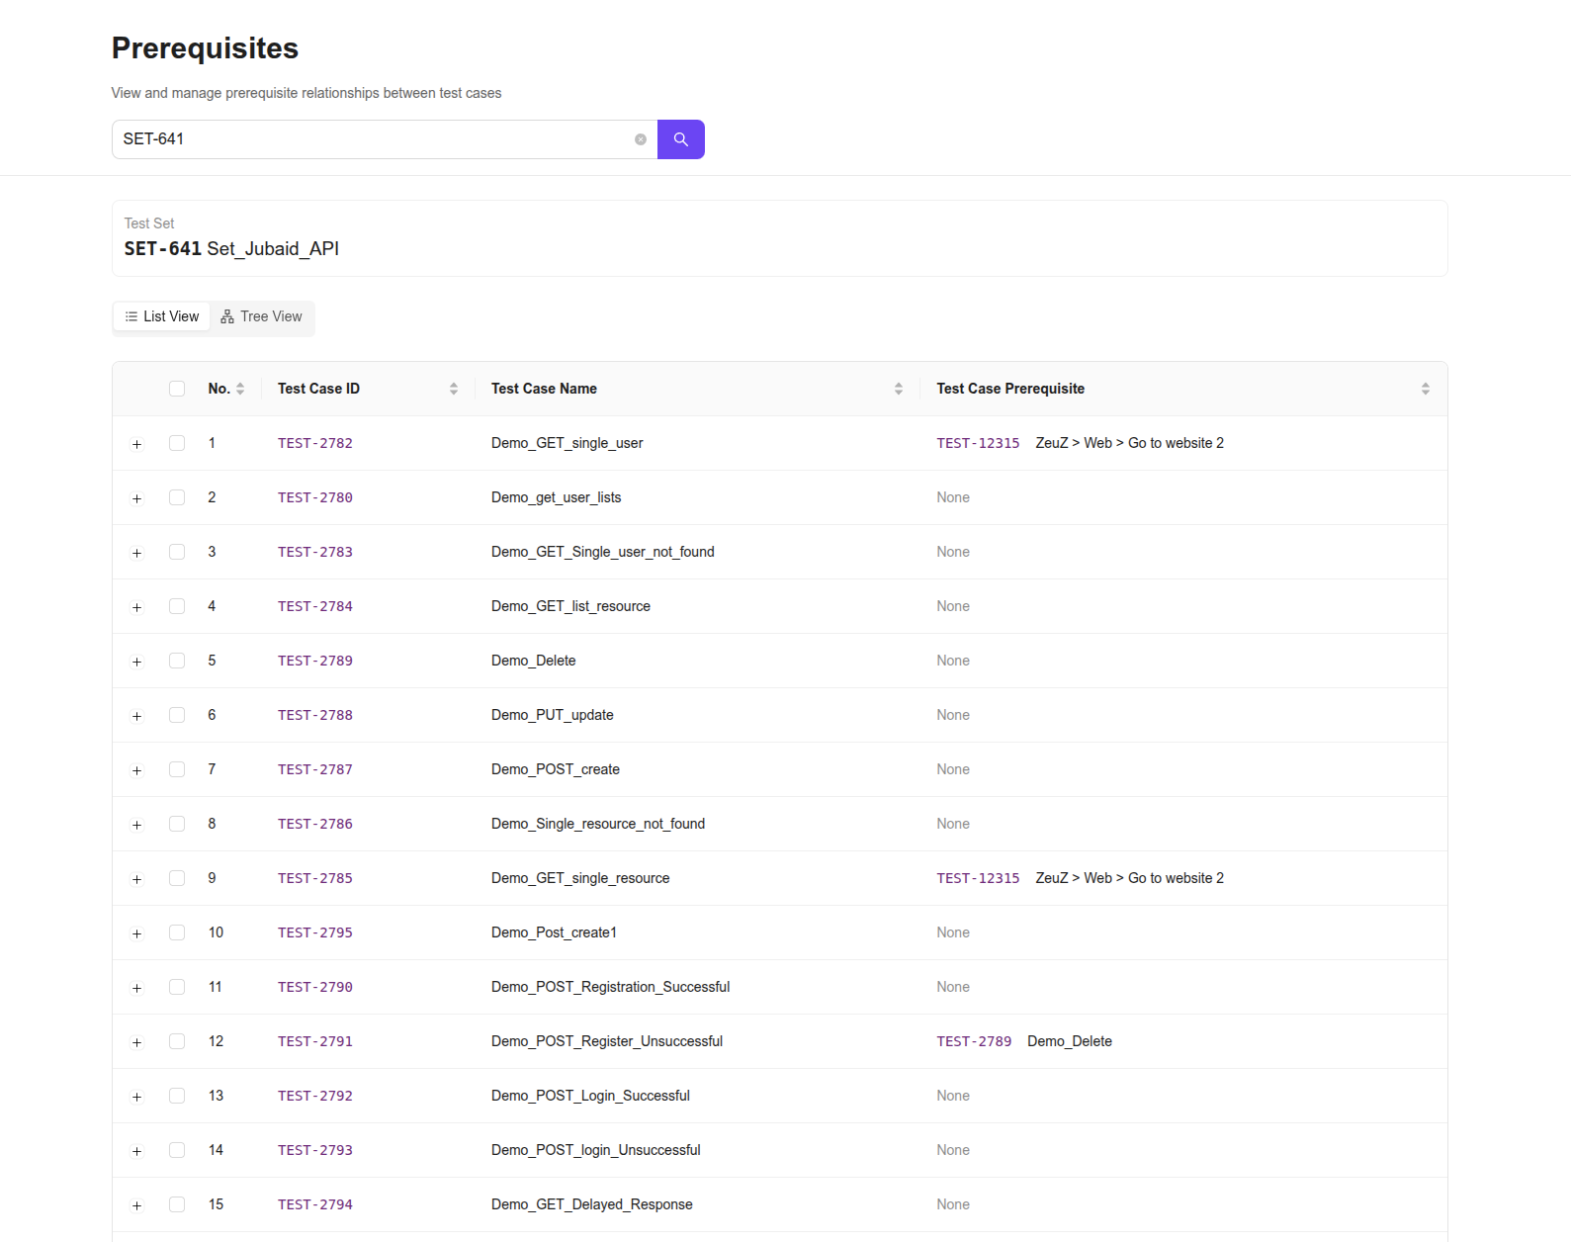Tick the checkbox for Demo_POST_Login_Successful
The image size is (1571, 1242).
177,1096
